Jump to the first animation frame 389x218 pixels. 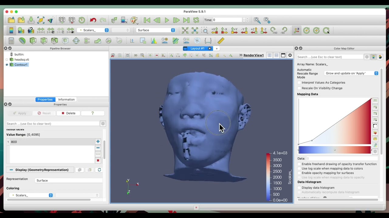(147, 20)
